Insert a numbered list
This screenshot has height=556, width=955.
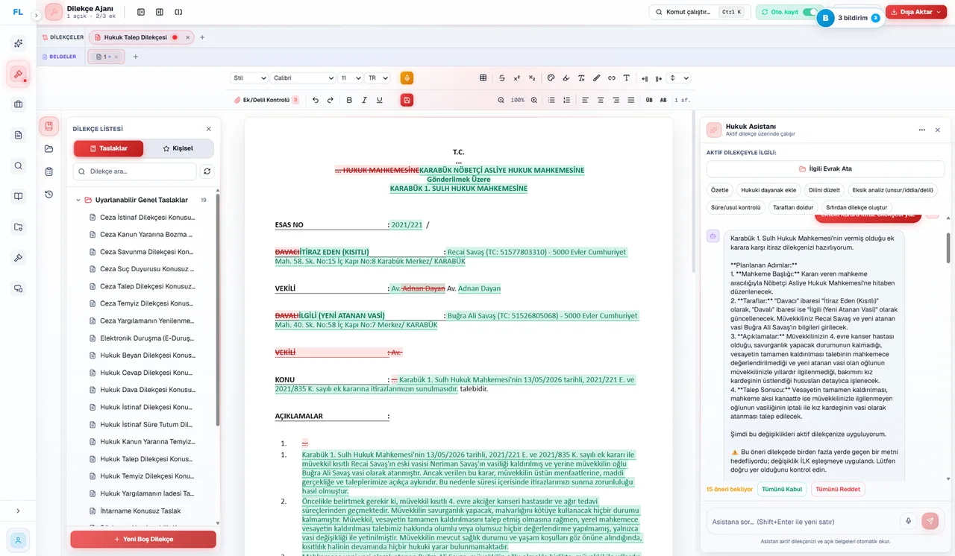(x=568, y=100)
